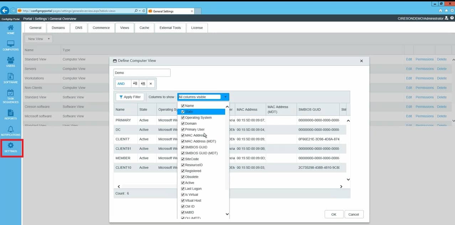Image resolution: width=455 pixels, height=225 pixels.
Task: Open Home in the portal sidebar
Action: point(11,30)
